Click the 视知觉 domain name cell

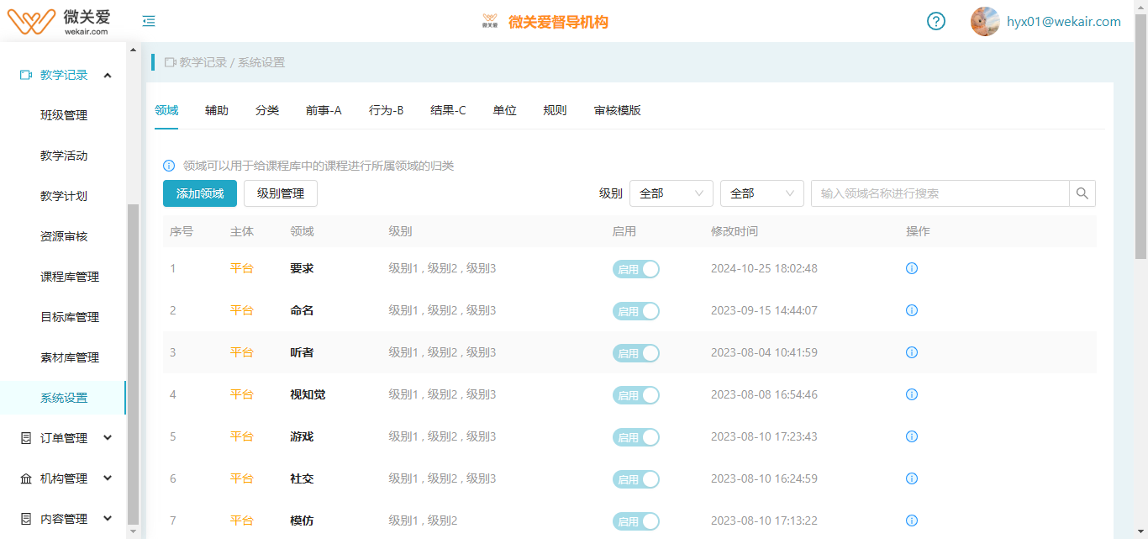[308, 394]
